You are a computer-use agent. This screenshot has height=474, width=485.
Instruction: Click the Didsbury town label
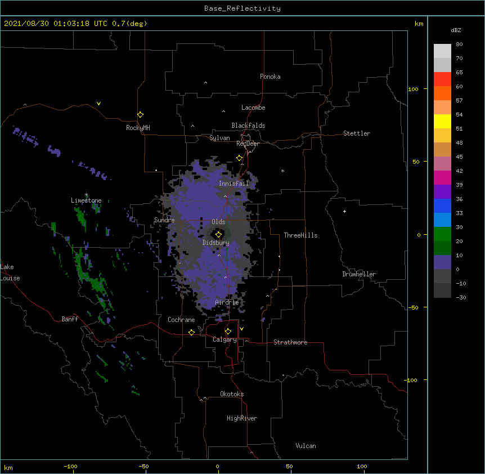(x=216, y=243)
